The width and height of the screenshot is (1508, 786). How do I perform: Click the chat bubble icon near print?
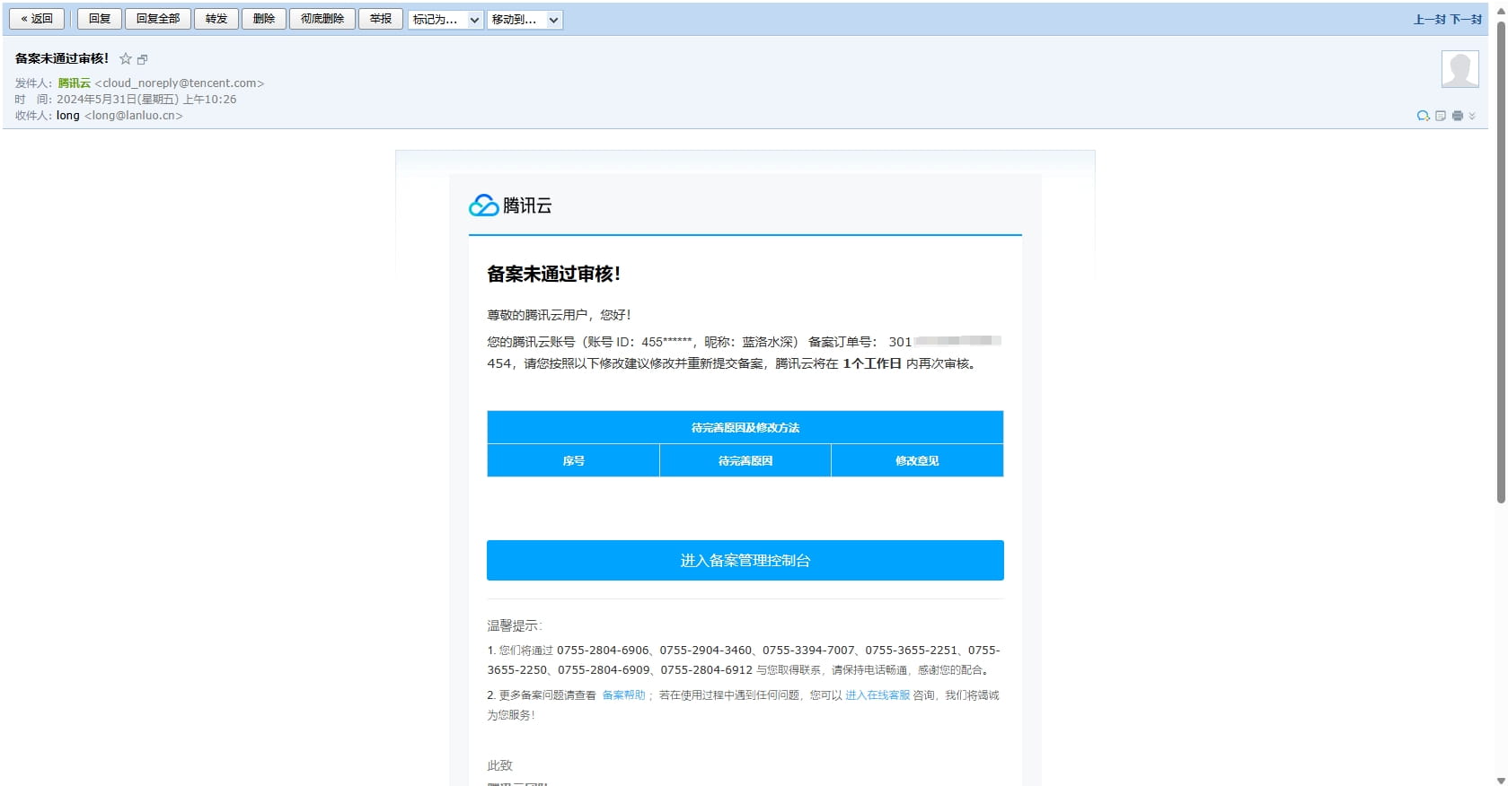pyautogui.click(x=1423, y=116)
